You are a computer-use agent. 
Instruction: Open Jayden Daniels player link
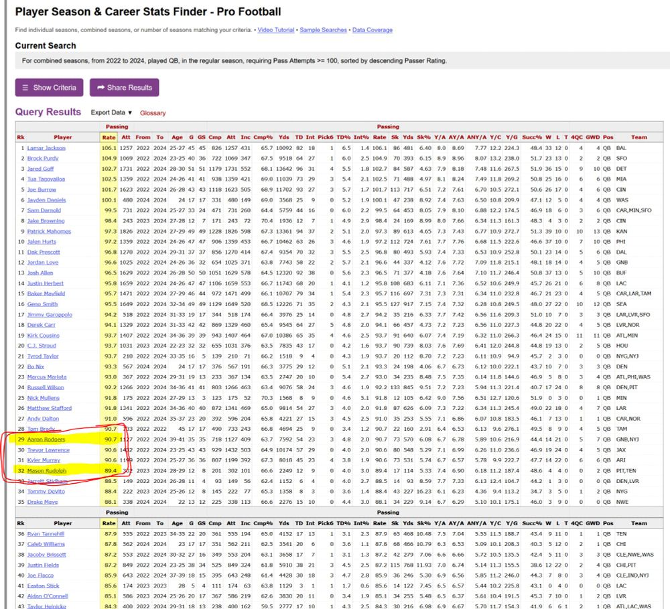[47, 200]
